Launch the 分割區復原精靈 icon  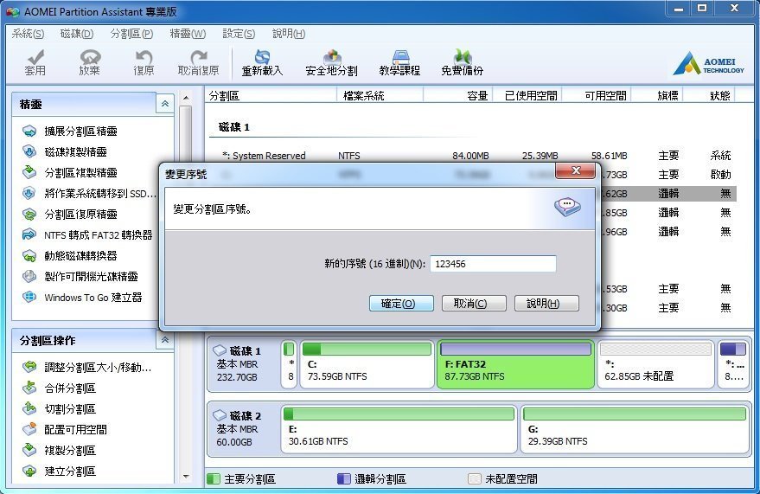[x=29, y=214]
